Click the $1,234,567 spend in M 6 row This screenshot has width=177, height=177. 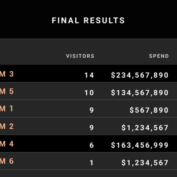point(145,163)
